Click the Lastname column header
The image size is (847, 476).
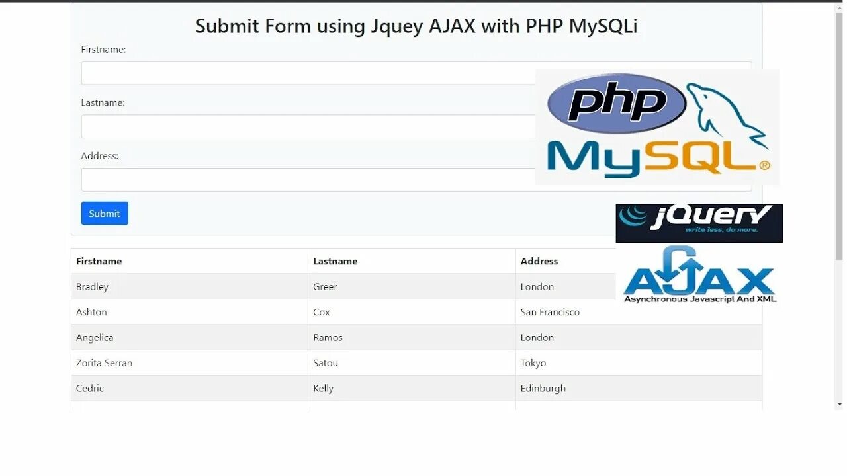pyautogui.click(x=412, y=261)
